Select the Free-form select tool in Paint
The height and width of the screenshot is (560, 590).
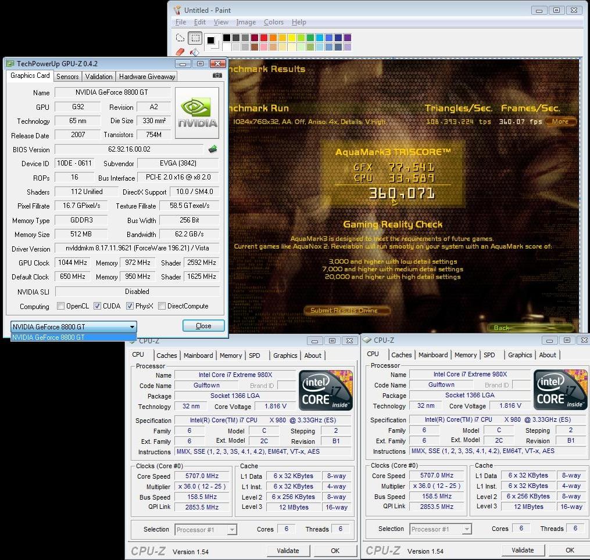pyautogui.click(x=180, y=38)
